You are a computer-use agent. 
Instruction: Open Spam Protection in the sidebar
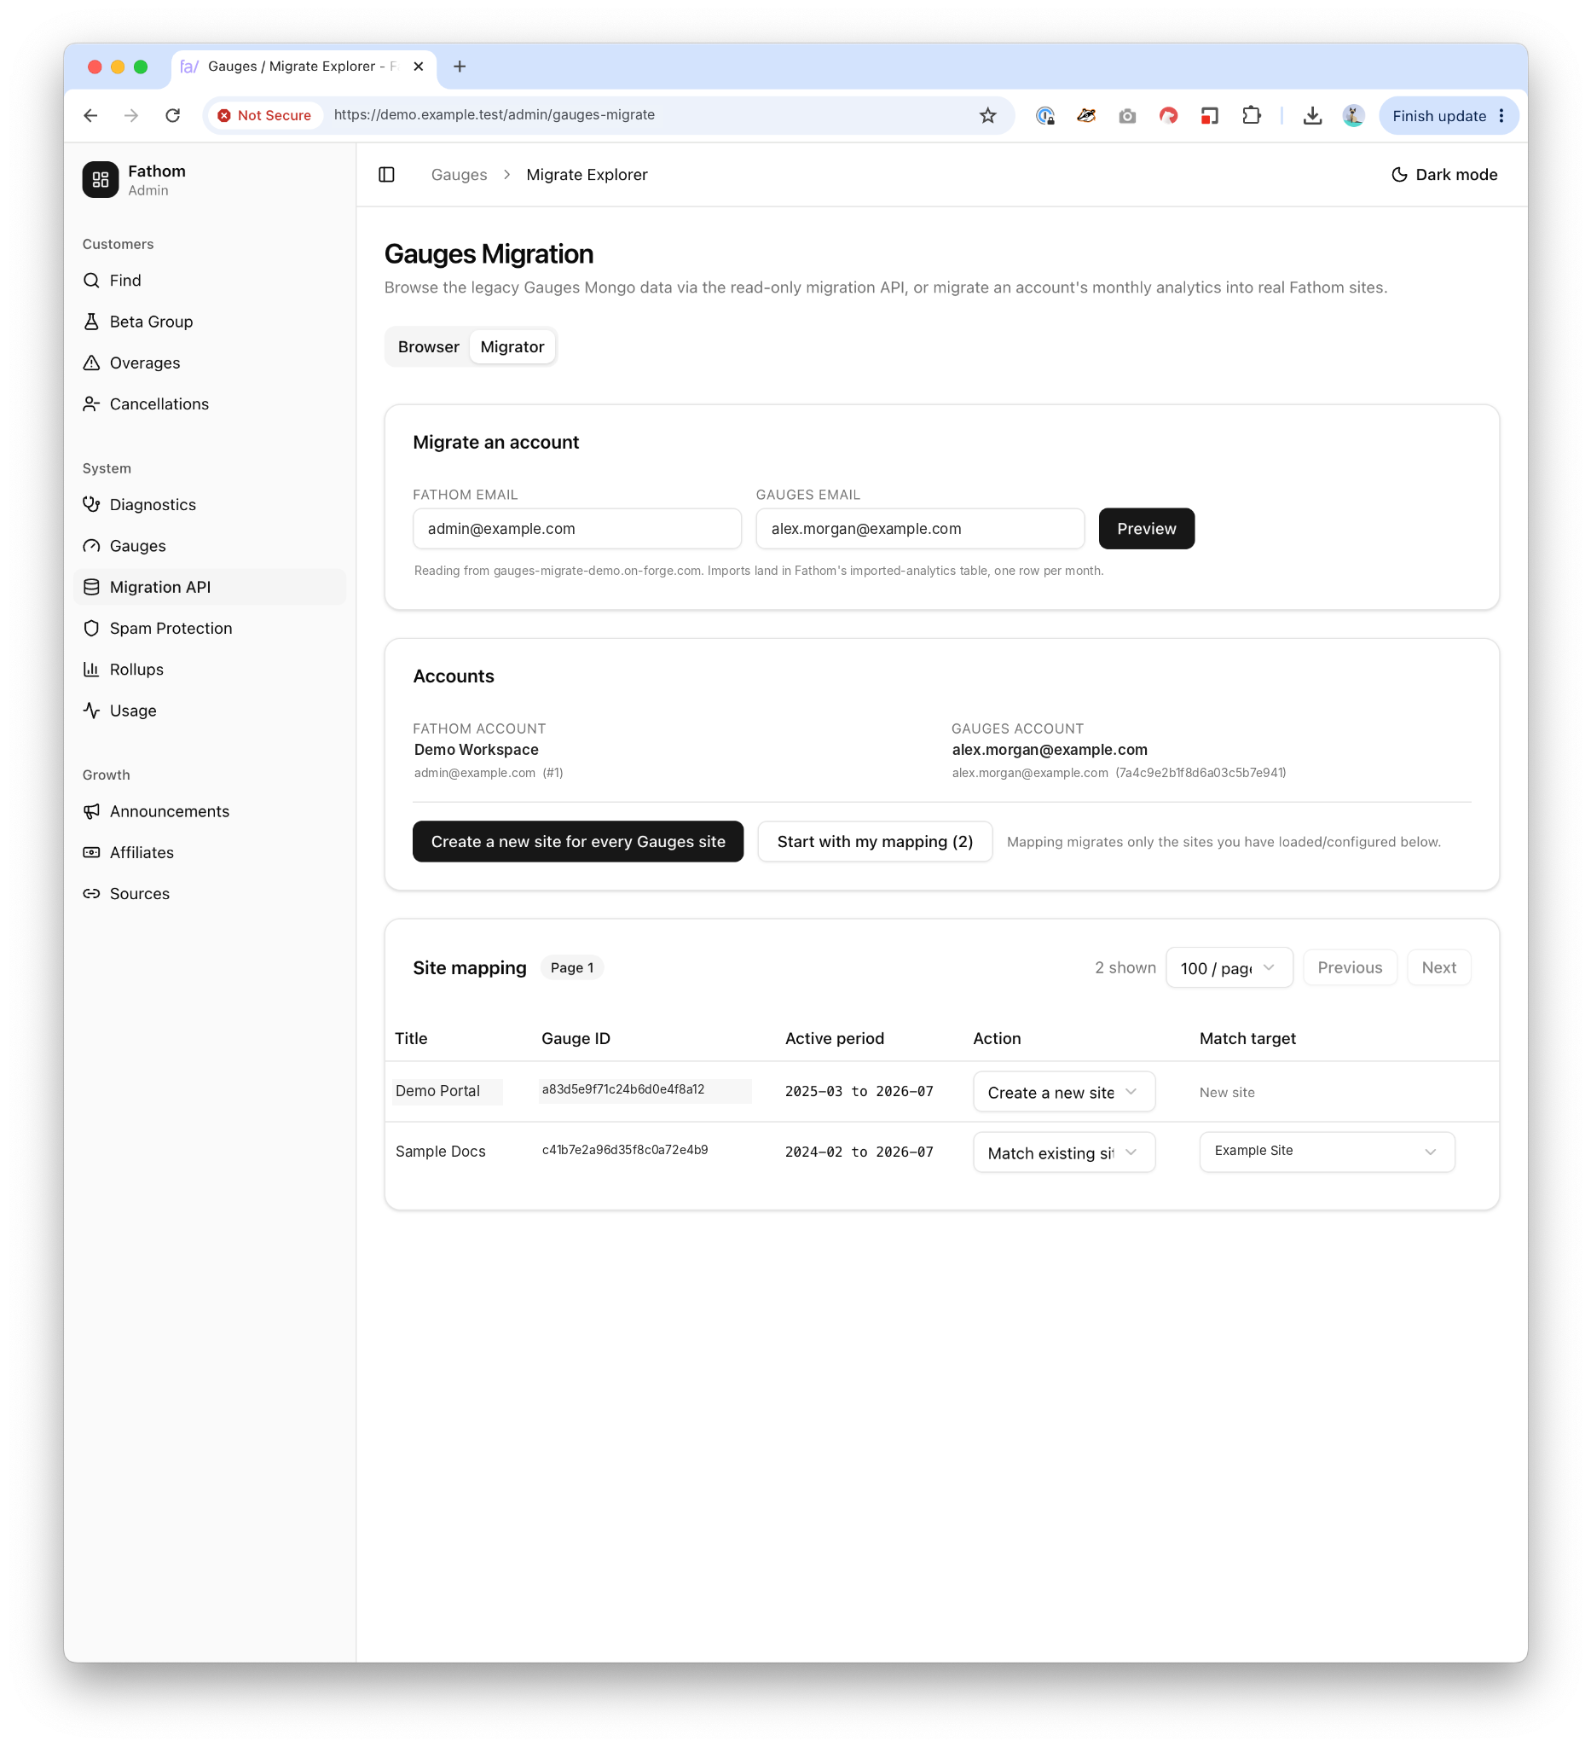click(211, 629)
